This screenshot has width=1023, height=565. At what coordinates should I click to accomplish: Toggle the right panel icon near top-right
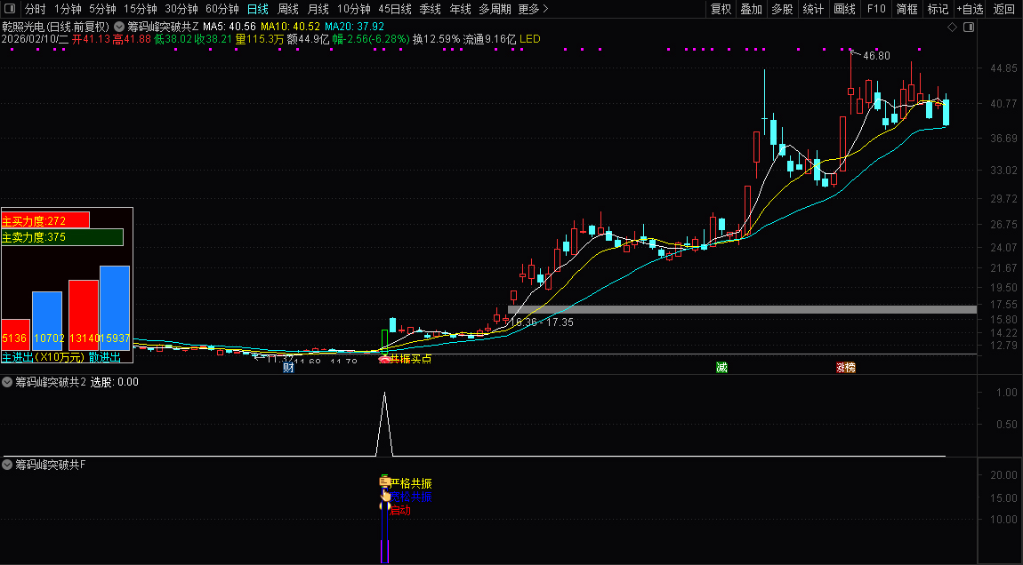click(x=969, y=28)
